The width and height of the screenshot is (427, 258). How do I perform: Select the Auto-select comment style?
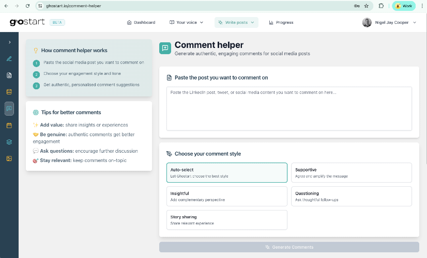coord(227,173)
